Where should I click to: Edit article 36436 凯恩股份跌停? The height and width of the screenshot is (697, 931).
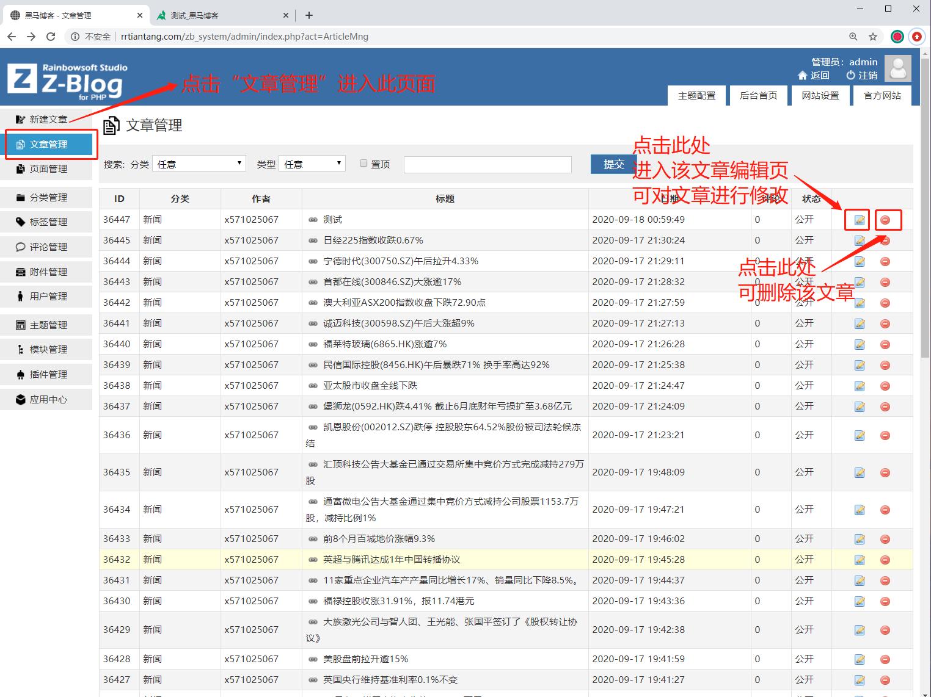[860, 435]
